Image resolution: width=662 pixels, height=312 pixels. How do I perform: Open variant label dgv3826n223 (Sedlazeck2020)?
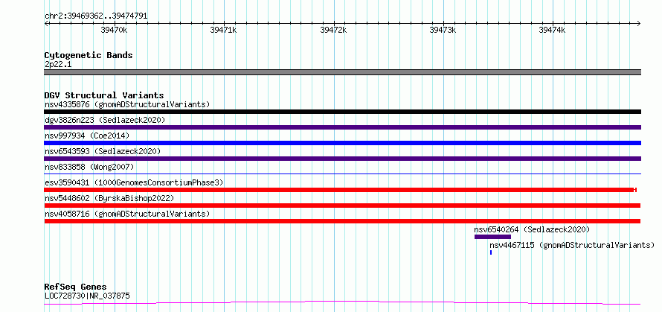click(105, 120)
